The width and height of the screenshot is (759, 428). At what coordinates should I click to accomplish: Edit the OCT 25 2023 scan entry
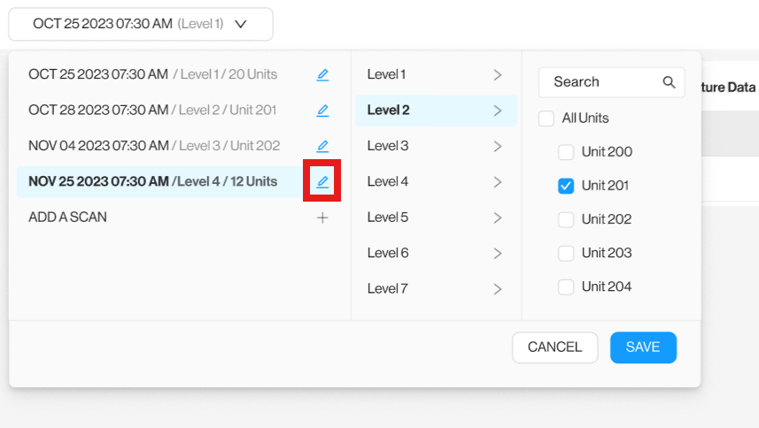[322, 75]
